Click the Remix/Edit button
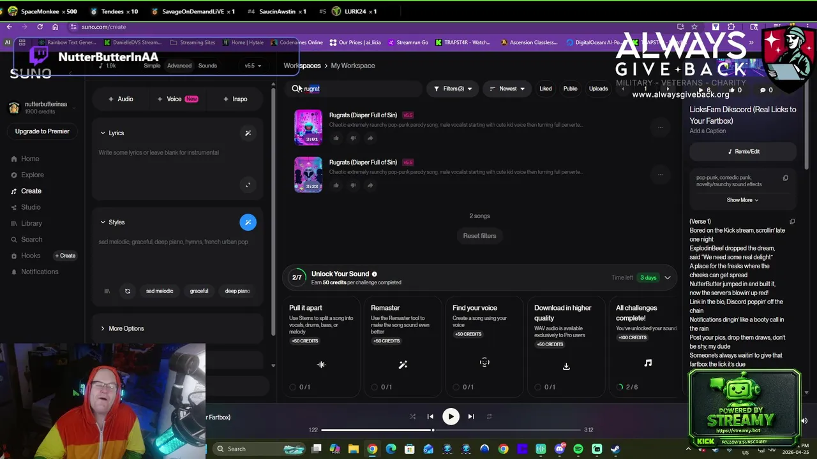The image size is (817, 459). point(743,152)
